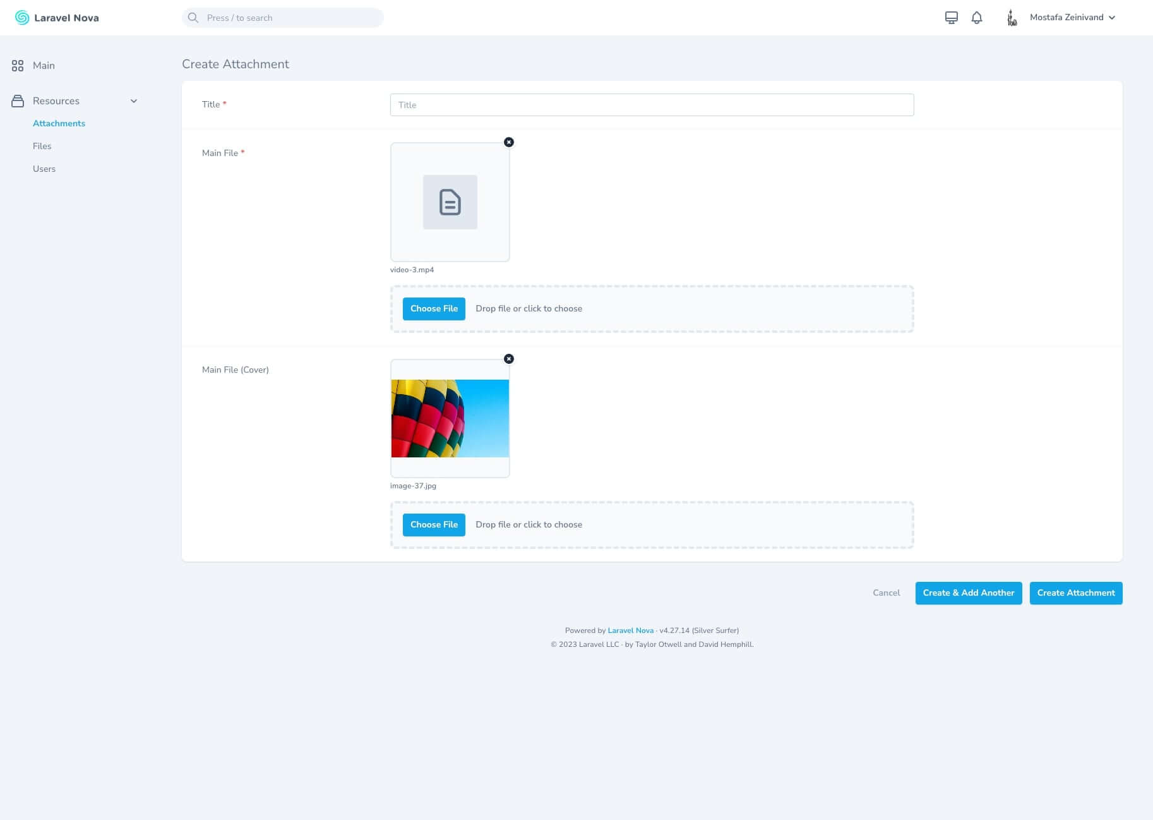The image size is (1153, 820).
Task: Collapse the Resources section chevron
Action: 134,101
